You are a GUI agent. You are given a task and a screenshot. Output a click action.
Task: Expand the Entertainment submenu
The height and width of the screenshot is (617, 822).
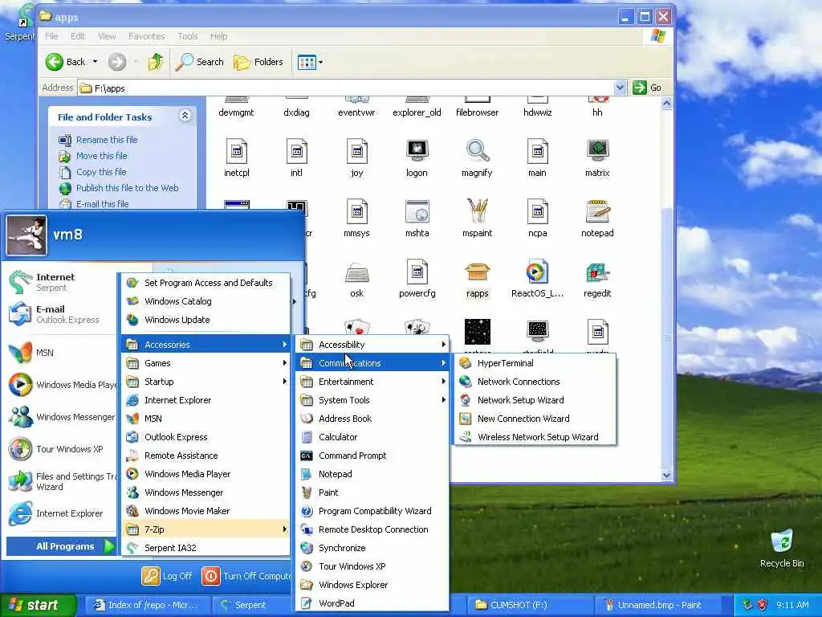coord(372,382)
